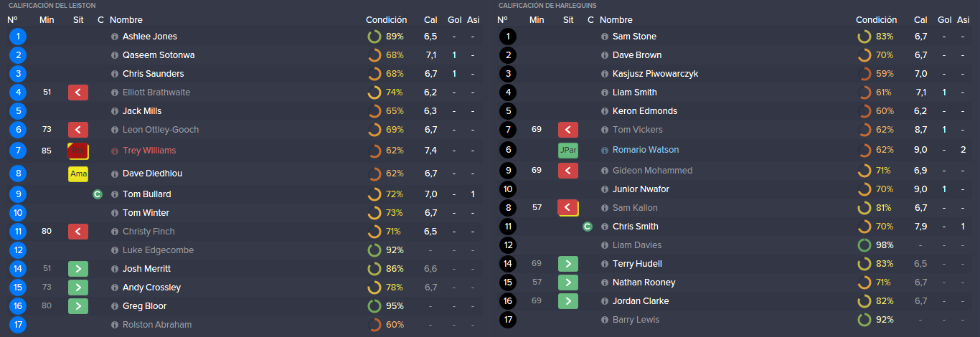Click red substituted-off icon for Elliott Brathwaite

point(78,92)
